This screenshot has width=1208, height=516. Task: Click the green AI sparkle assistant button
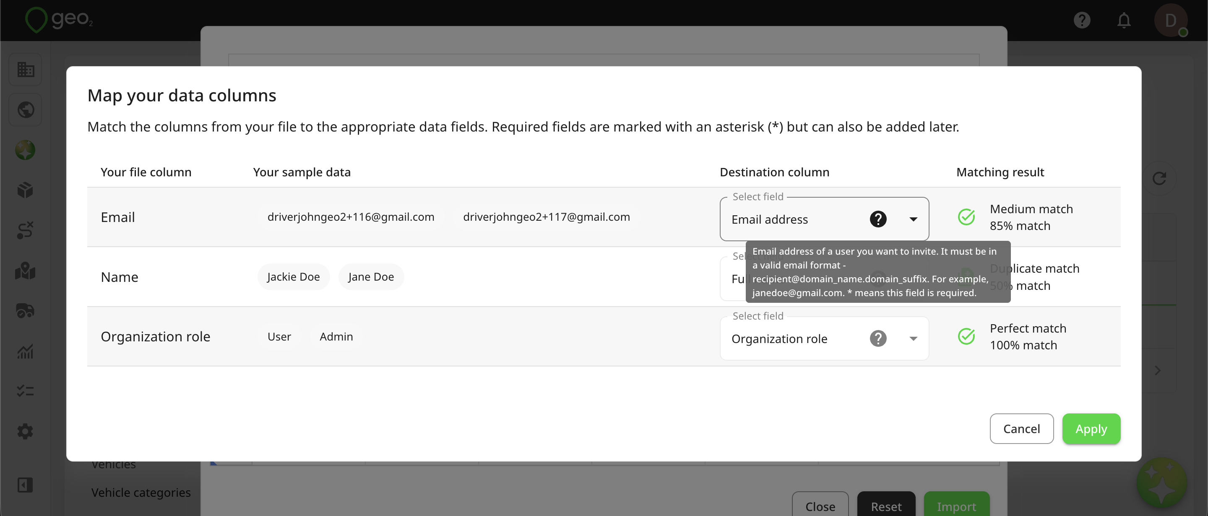pyautogui.click(x=1161, y=482)
